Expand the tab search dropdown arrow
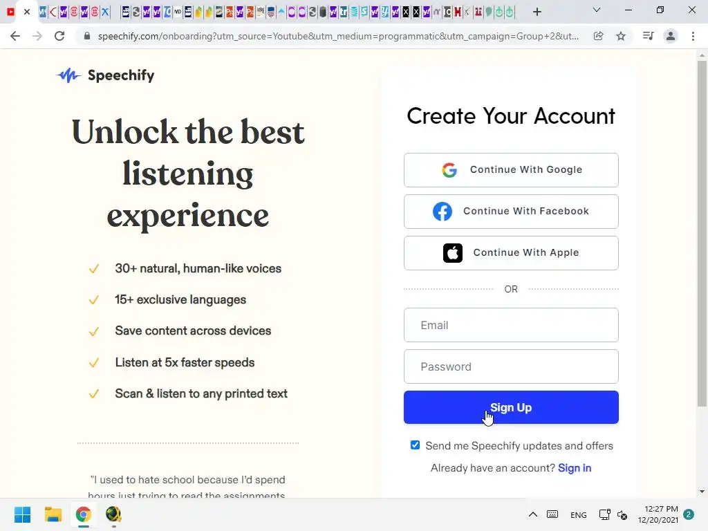Viewport: 708px width, 531px height. (597, 10)
